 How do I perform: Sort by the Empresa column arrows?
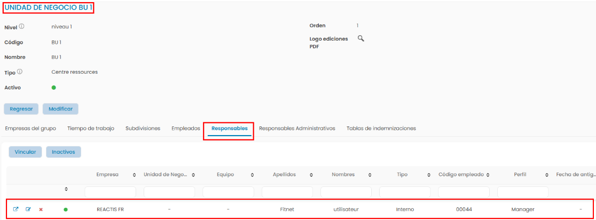tap(134, 175)
